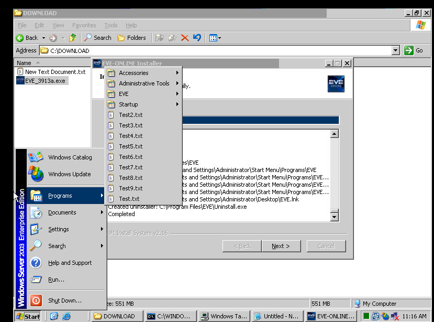Open the Help menu

tap(131, 25)
